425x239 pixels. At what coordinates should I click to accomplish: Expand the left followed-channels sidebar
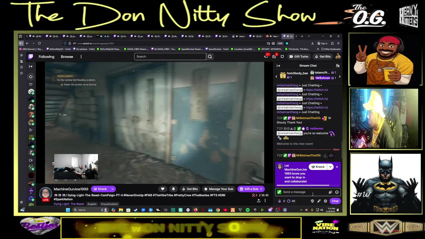point(31,66)
